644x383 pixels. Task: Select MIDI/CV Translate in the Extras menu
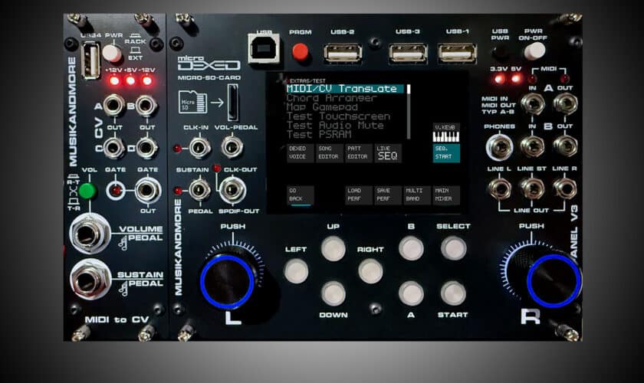[344, 89]
